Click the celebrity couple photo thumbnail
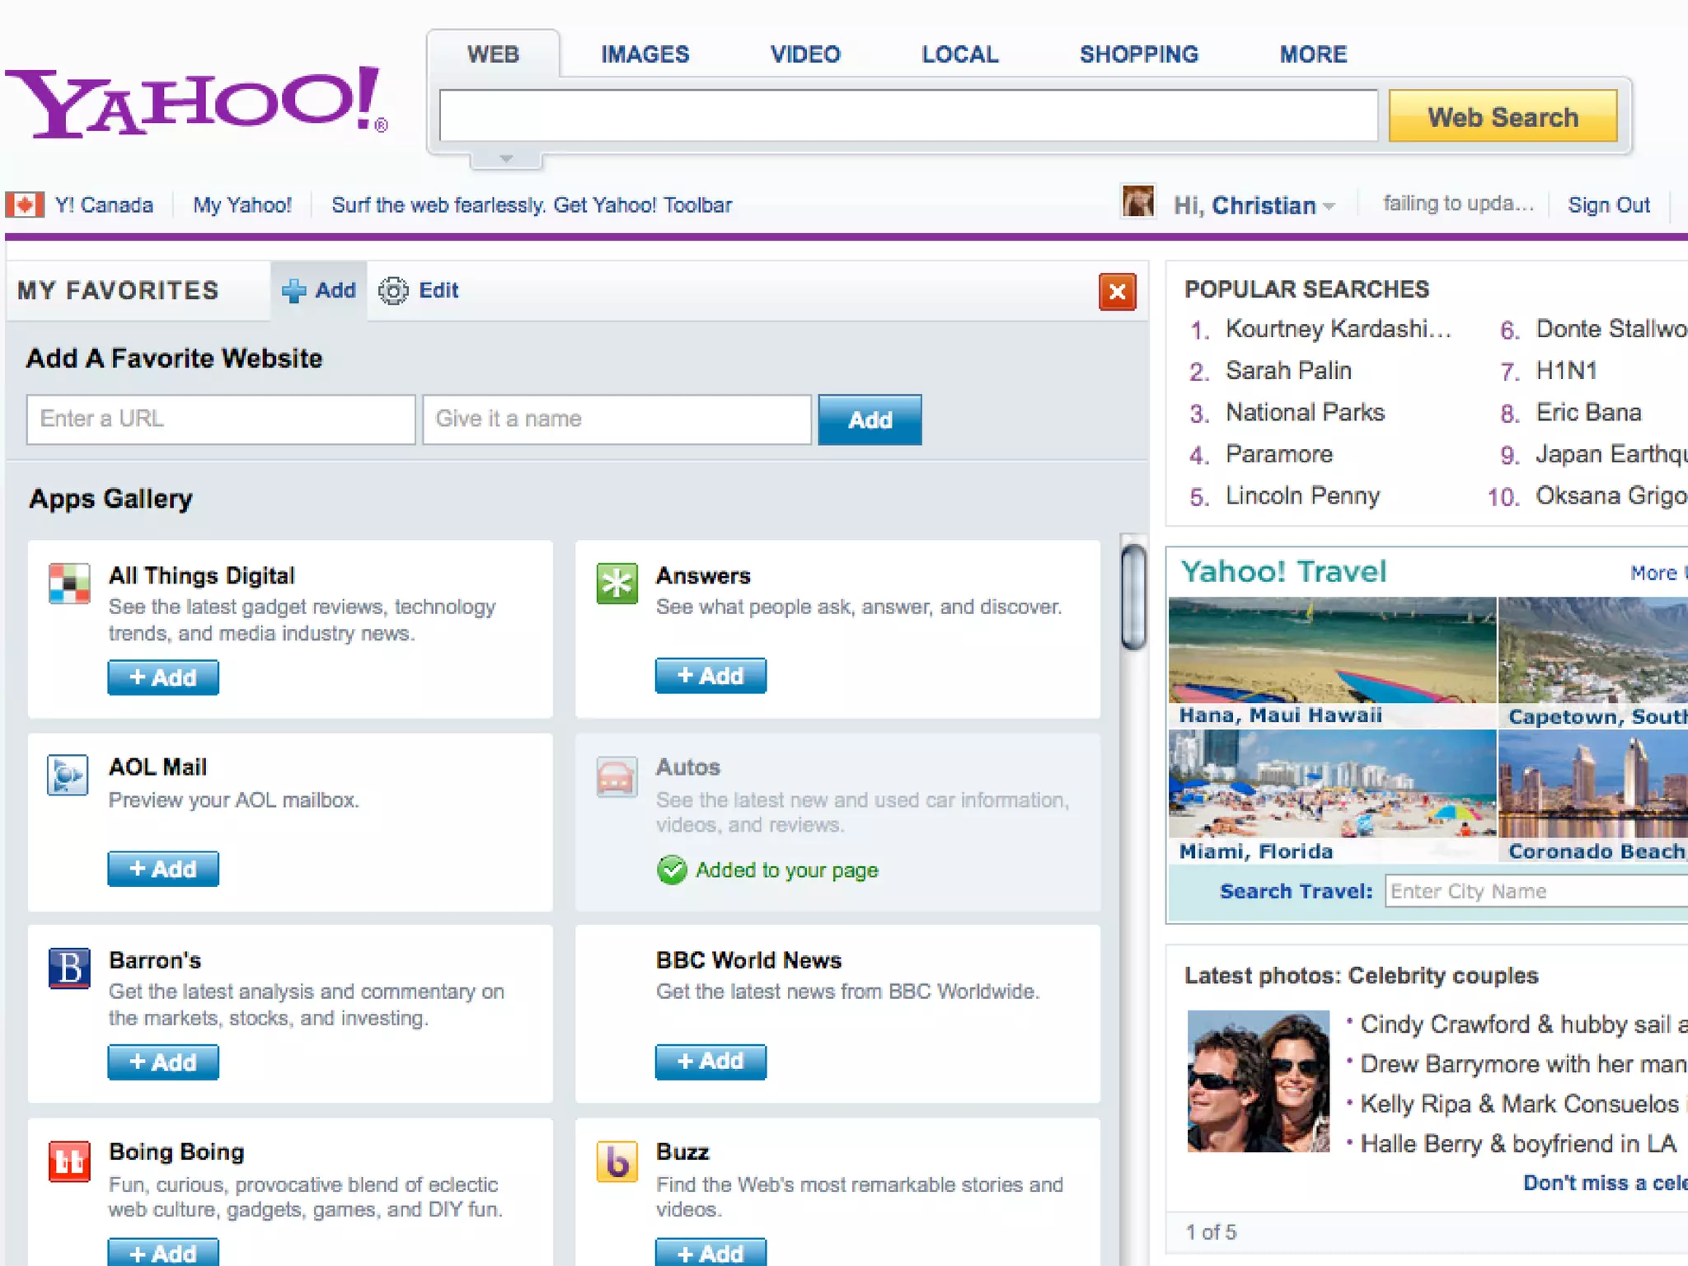Image resolution: width=1688 pixels, height=1266 pixels. point(1258,1081)
